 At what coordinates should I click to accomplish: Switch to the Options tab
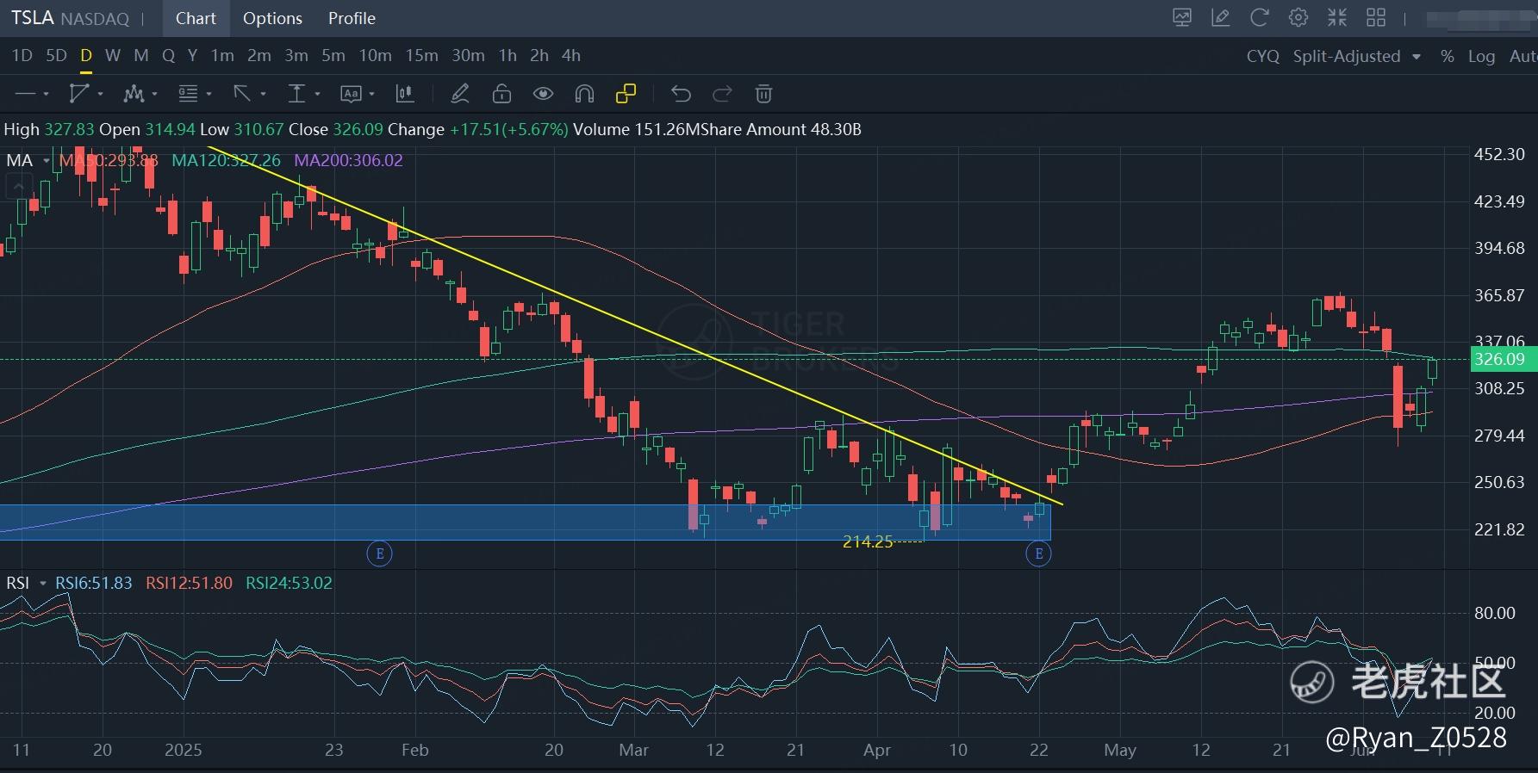[272, 18]
